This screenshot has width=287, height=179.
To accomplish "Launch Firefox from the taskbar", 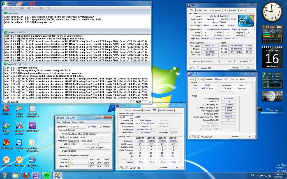I will click(26, 176).
